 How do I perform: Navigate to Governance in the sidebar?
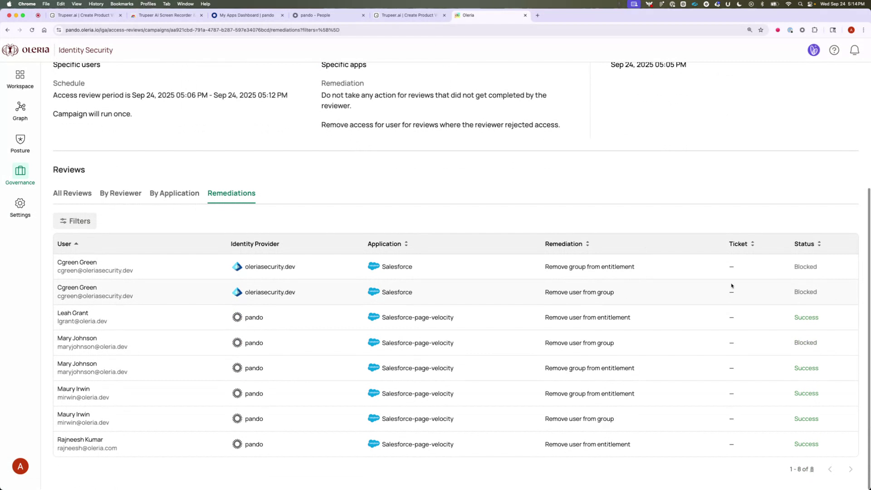point(20,175)
